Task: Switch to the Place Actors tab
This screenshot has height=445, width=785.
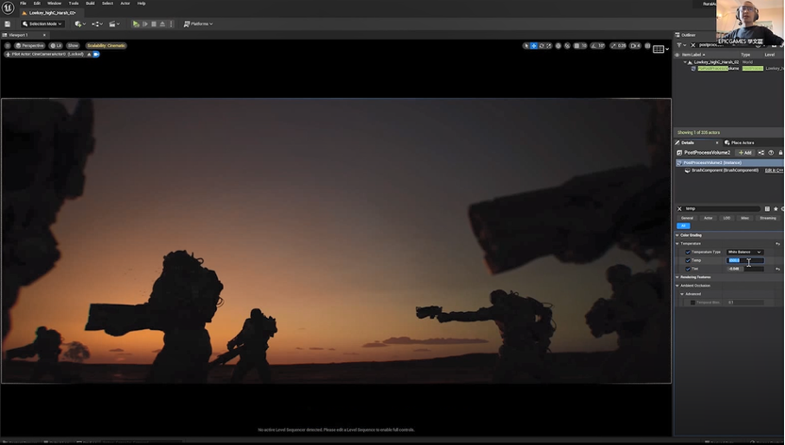Action: click(x=739, y=142)
